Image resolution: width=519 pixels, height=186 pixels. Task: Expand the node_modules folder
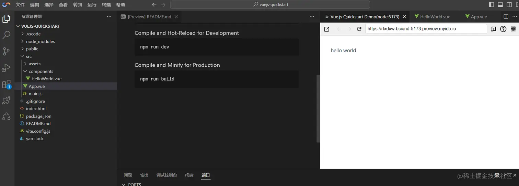pyautogui.click(x=66, y=41)
